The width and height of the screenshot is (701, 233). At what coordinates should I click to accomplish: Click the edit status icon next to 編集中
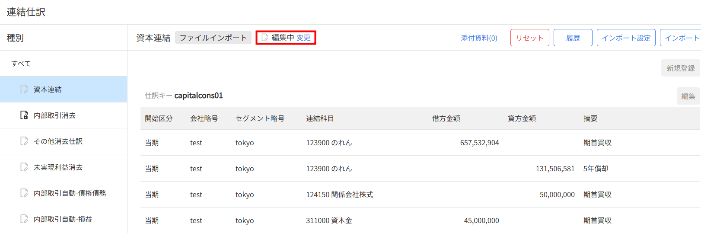click(265, 38)
